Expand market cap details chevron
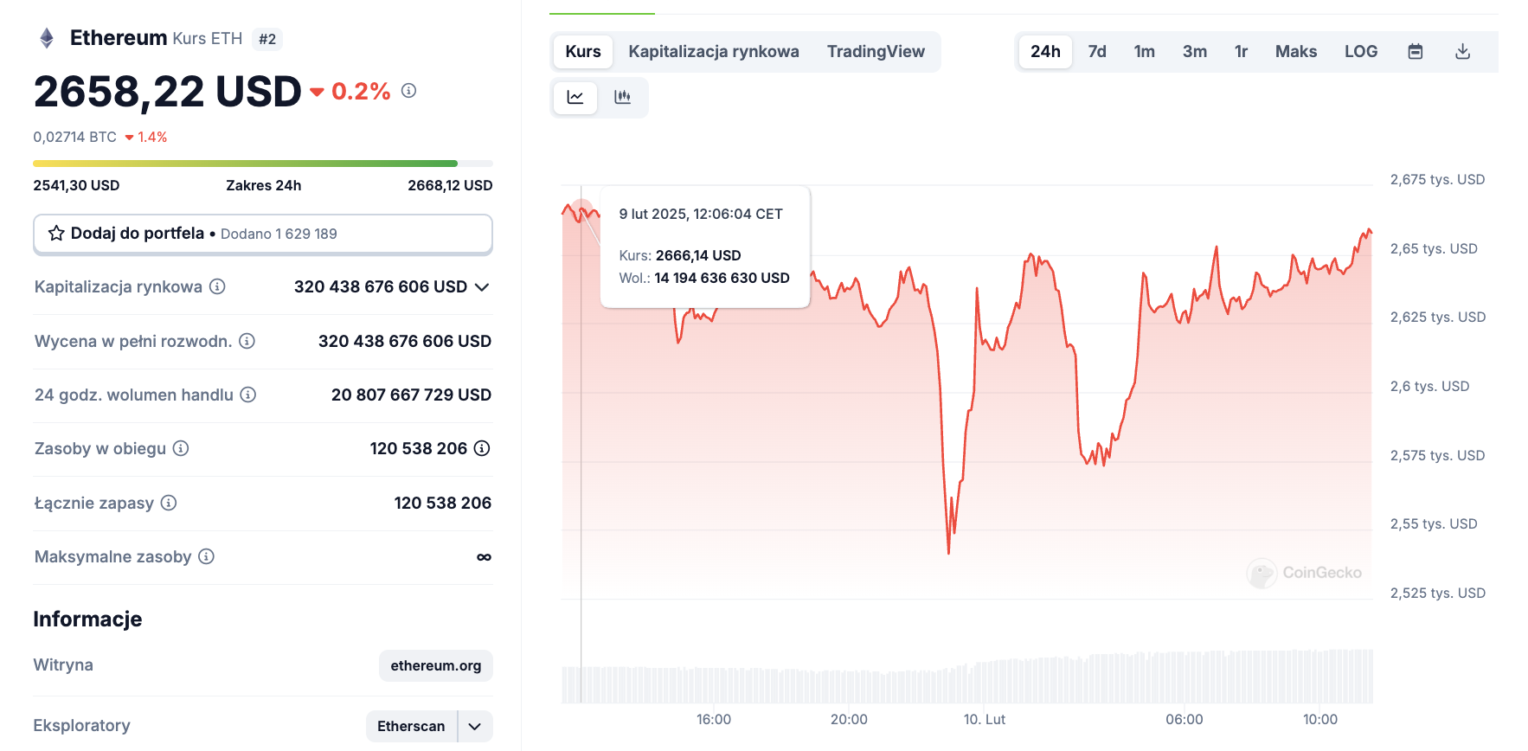 [x=483, y=287]
